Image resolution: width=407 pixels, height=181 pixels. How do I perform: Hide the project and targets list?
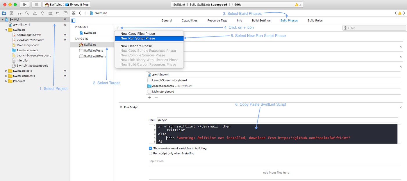click(74, 21)
